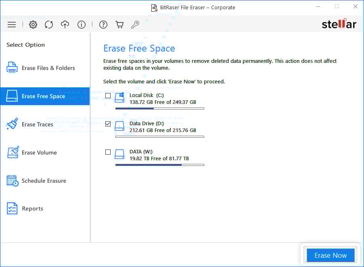Click the 'Select Option' sidebar heading
Image resolution: width=364 pixels, height=267 pixels.
click(x=25, y=45)
